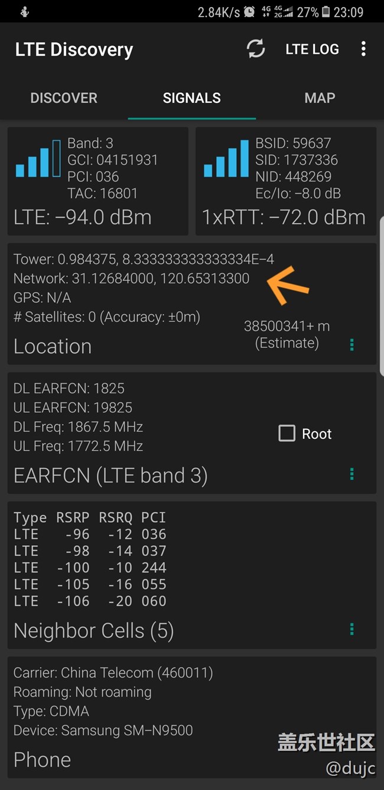Image resolution: width=384 pixels, height=790 pixels.
Task: Click the vertical scrollbar on the right edge
Action: click(x=381, y=296)
